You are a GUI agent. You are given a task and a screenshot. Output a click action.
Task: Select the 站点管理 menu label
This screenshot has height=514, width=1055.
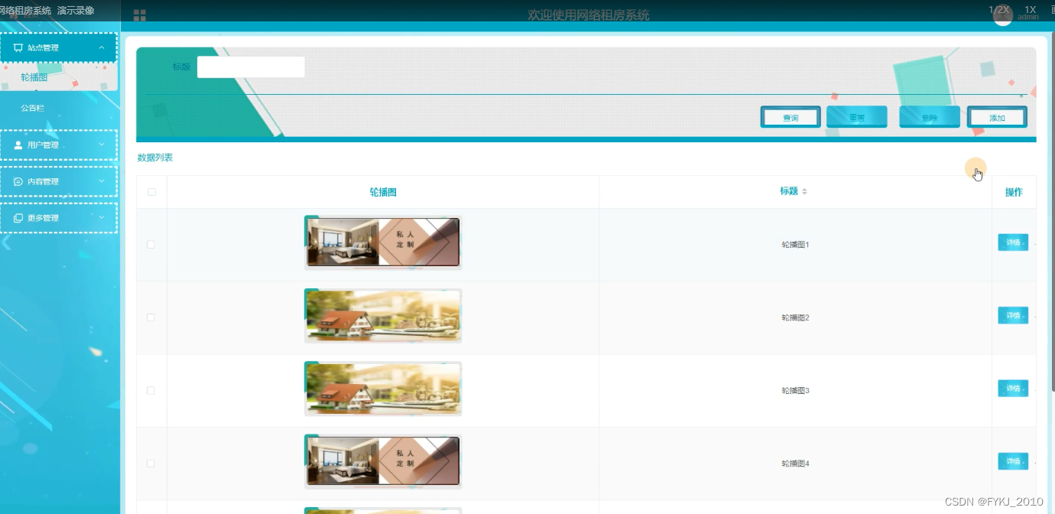43,47
